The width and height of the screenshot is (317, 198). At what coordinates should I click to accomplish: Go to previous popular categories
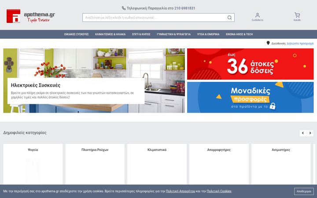[x=303, y=133]
